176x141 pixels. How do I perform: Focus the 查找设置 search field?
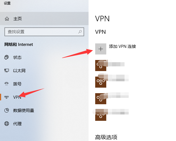pos(44,32)
